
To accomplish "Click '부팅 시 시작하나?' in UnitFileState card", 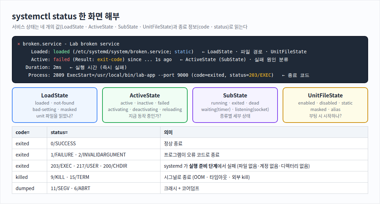I will 325,116.
